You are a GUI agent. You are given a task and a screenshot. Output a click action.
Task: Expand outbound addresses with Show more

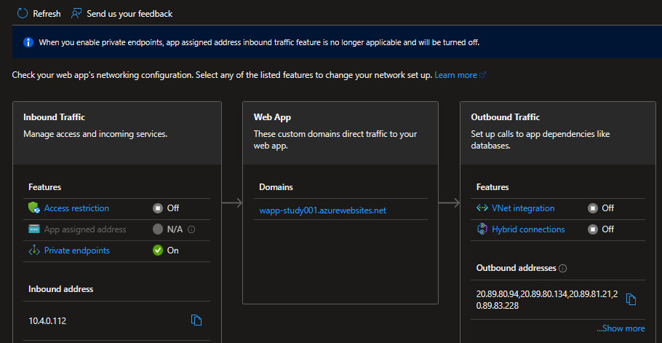[620, 328]
